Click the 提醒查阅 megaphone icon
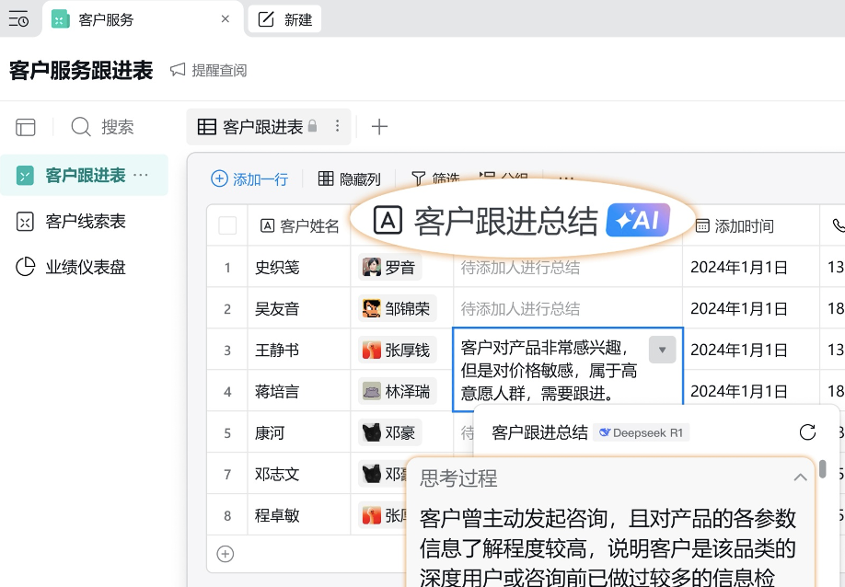 [178, 70]
